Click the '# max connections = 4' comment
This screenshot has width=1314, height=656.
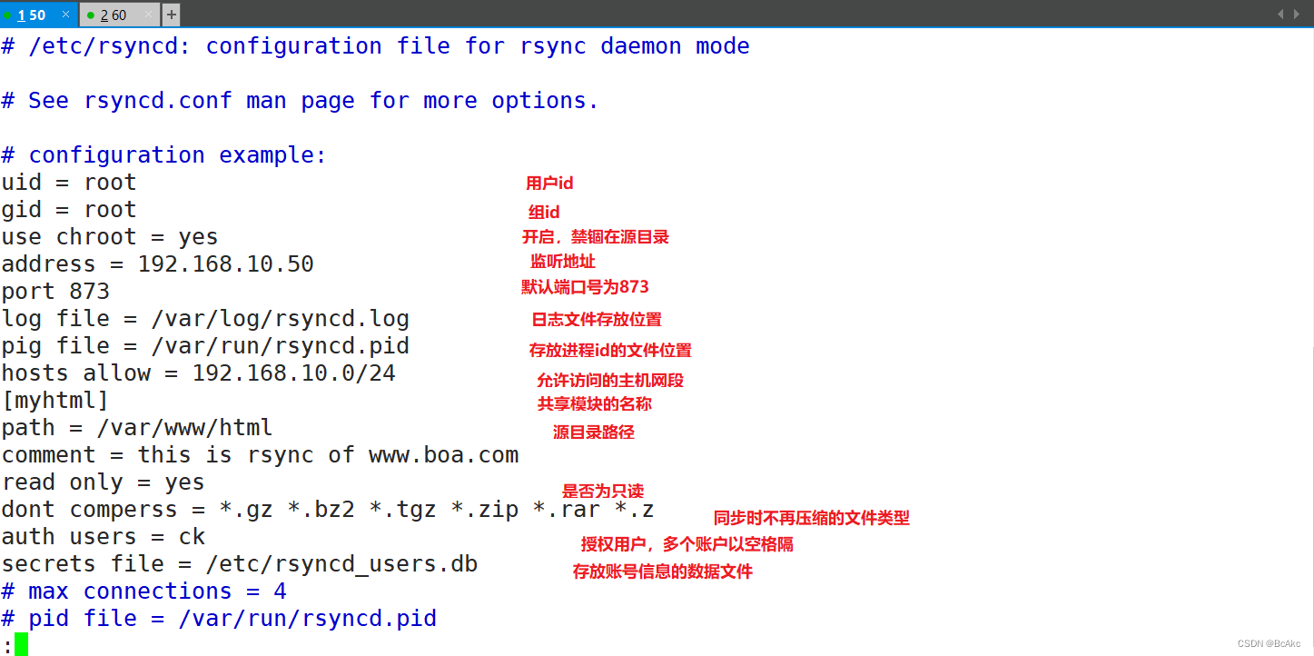(x=144, y=591)
